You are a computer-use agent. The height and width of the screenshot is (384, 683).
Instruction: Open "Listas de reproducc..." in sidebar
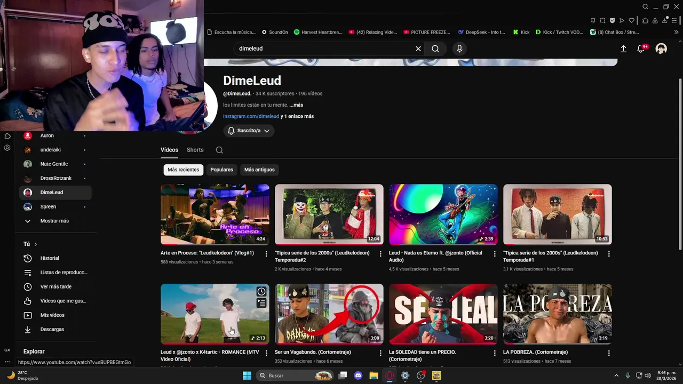(x=55, y=273)
